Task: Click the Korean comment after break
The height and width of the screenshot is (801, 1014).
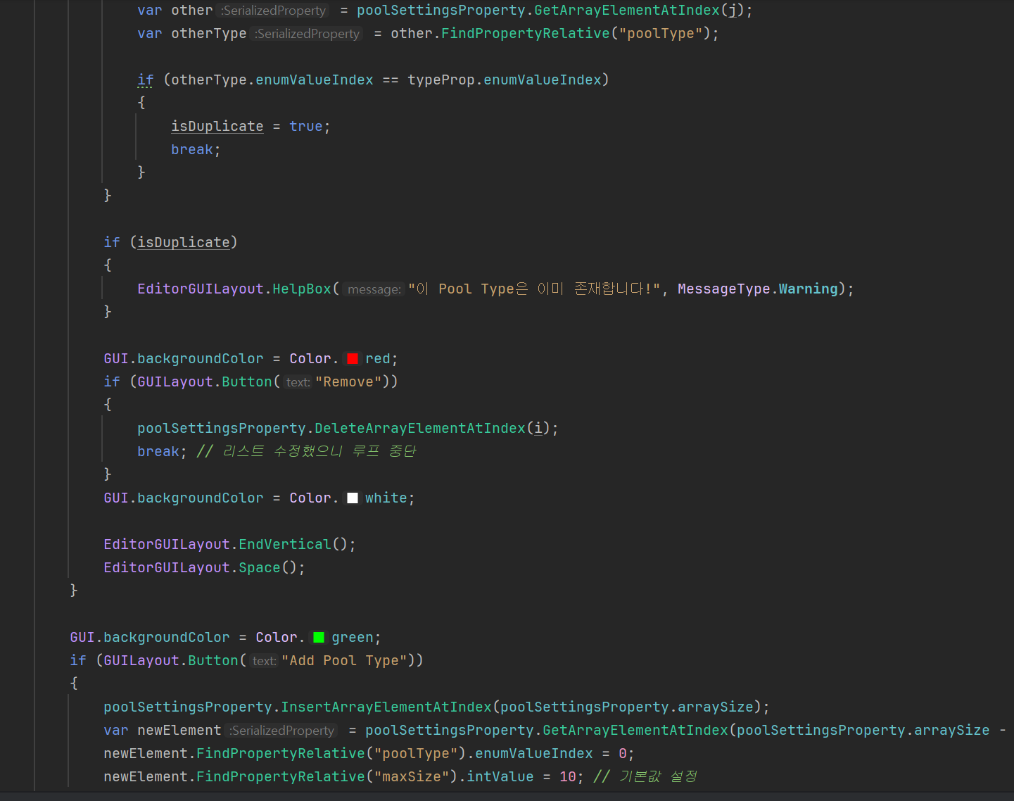Action: [x=306, y=452]
